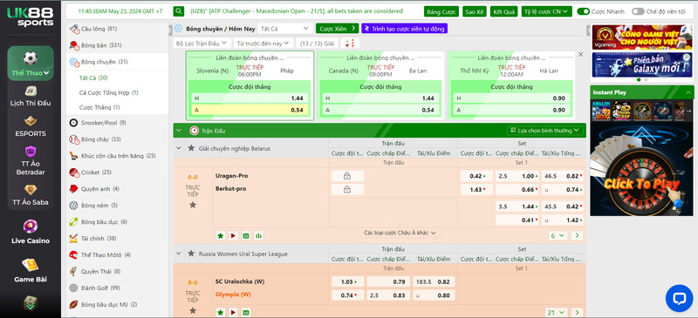This screenshot has width=698, height=318.
Task: Open the 6 markets dropdown for Uragan-Pro
Action: tap(558, 236)
